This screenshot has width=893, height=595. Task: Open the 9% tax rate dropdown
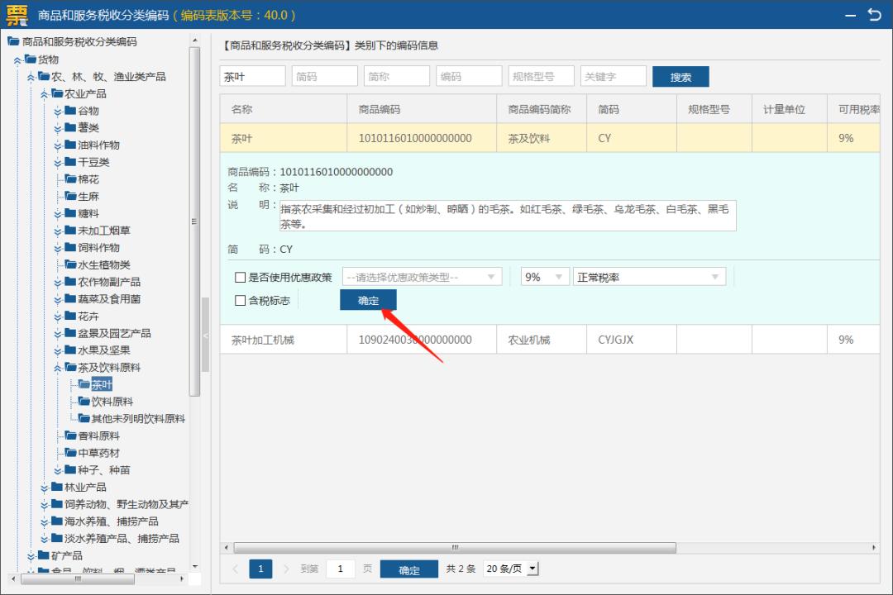point(542,277)
